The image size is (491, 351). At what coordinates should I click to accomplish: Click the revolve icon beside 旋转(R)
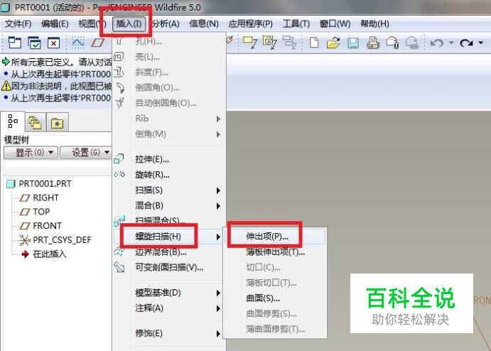tap(119, 174)
